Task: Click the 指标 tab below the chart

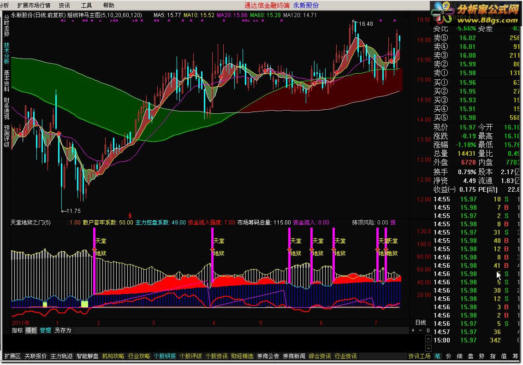Action: (x=18, y=330)
